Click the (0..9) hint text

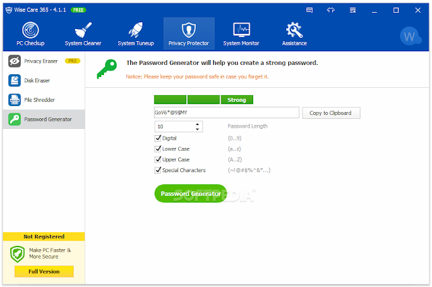coord(234,138)
